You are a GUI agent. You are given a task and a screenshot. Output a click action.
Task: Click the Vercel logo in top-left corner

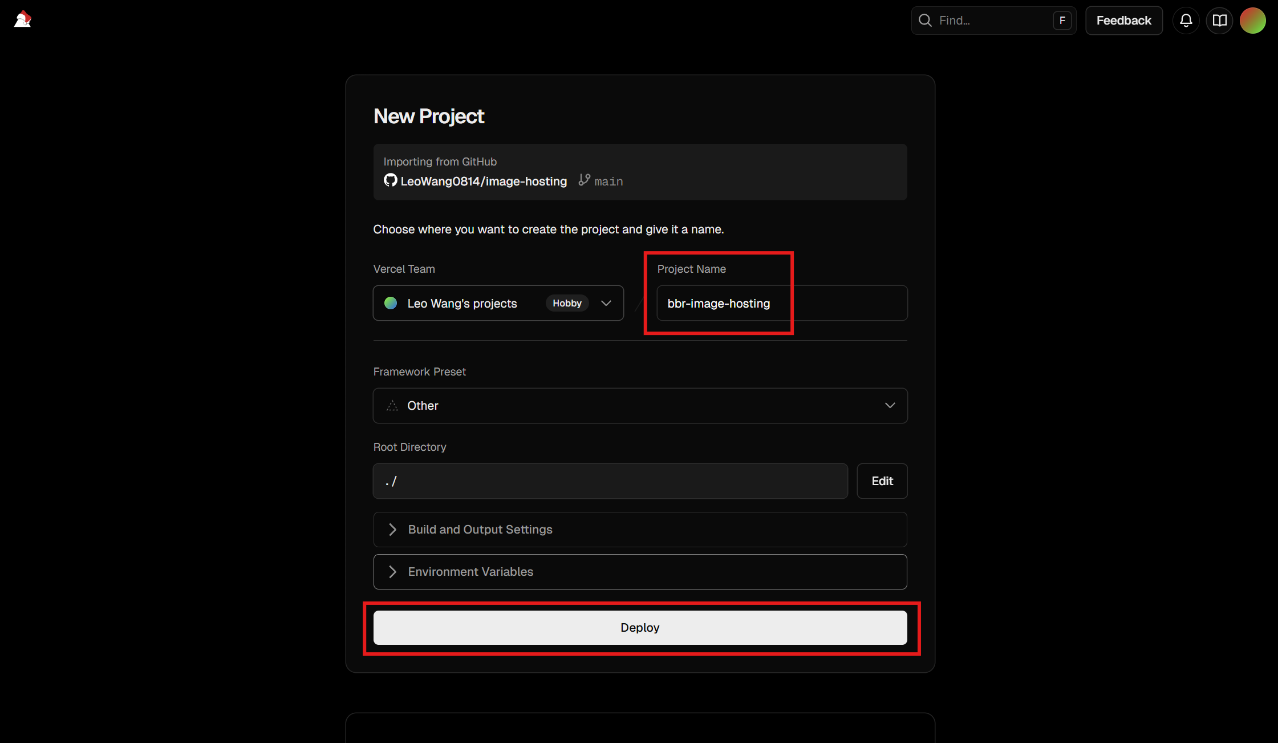tap(22, 19)
